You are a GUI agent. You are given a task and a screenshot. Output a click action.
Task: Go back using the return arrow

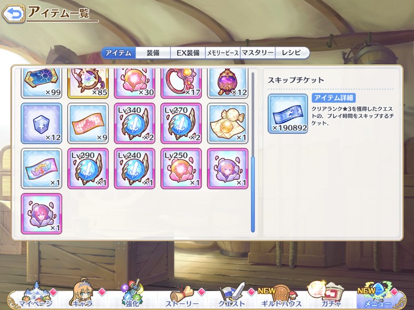point(13,13)
